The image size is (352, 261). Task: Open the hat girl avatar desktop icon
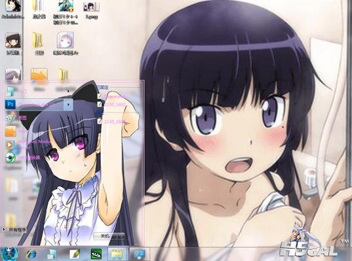pos(13,43)
